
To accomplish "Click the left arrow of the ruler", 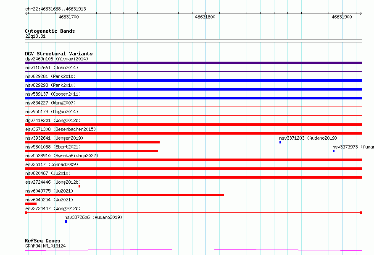I will pos(26,13).
